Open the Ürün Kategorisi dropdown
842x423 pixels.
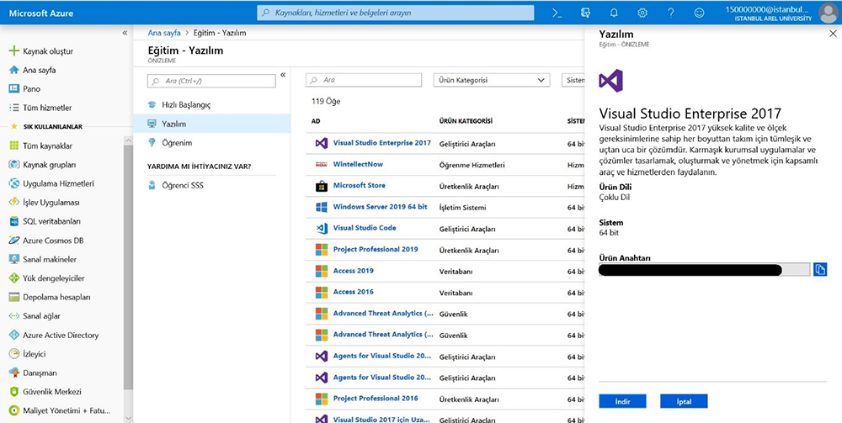[x=492, y=81]
